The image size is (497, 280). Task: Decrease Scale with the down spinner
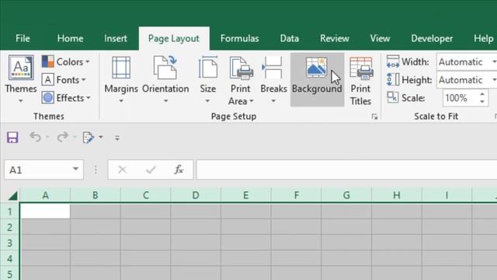tap(482, 102)
